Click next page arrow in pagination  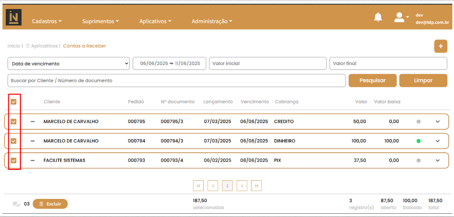tap(242, 186)
